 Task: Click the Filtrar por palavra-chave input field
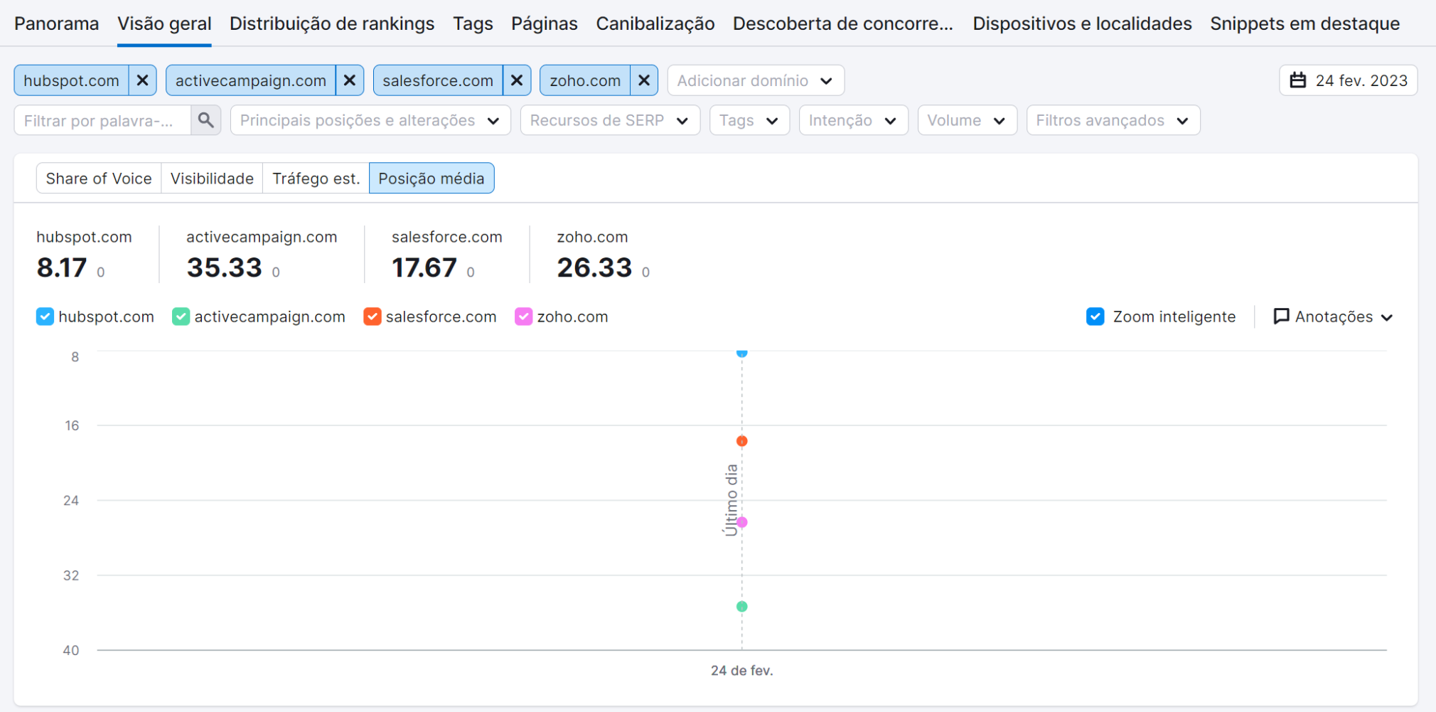click(102, 120)
